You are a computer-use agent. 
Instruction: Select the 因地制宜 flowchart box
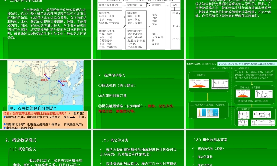[158, 26]
